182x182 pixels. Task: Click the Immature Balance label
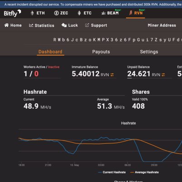tap(85, 67)
